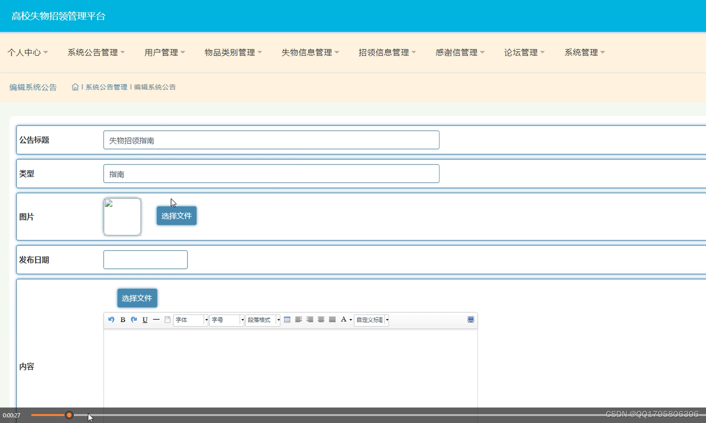Click the redo icon in editor toolbar

[x=134, y=320]
